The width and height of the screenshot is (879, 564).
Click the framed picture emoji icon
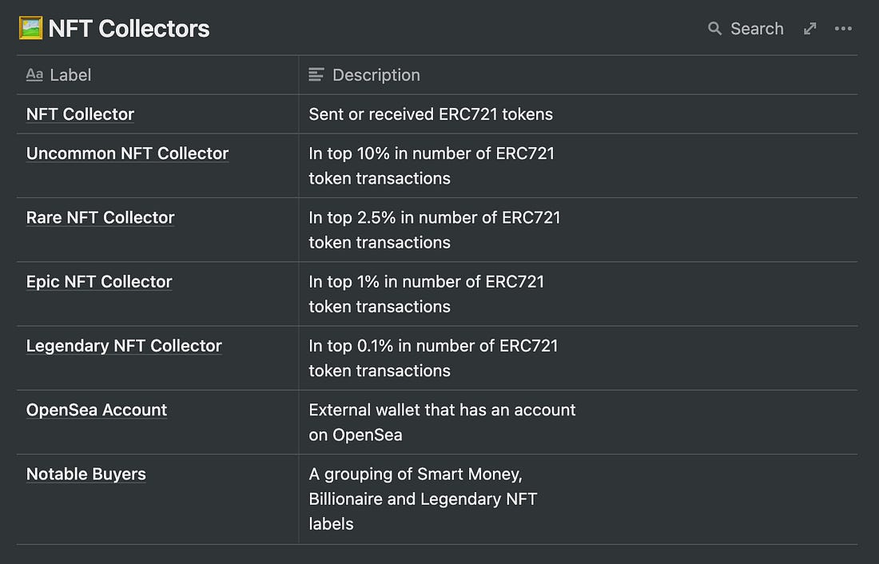pyautogui.click(x=31, y=28)
